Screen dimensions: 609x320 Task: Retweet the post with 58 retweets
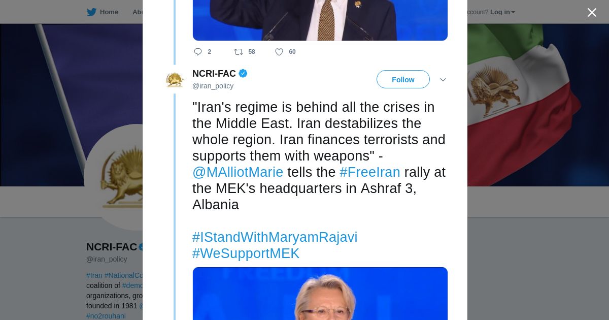239,52
